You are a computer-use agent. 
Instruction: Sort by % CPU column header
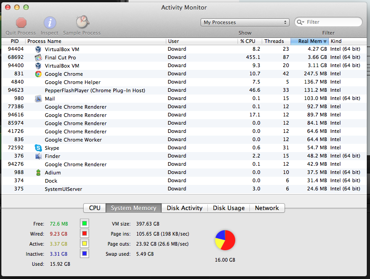pyautogui.click(x=250, y=41)
